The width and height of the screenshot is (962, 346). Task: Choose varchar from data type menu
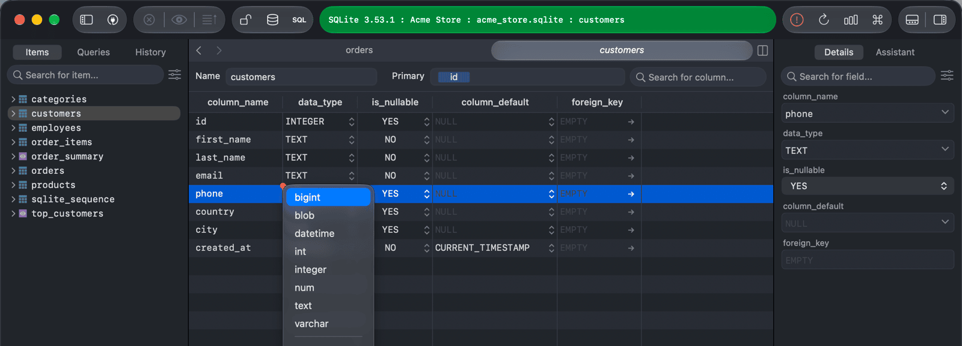tap(328, 324)
